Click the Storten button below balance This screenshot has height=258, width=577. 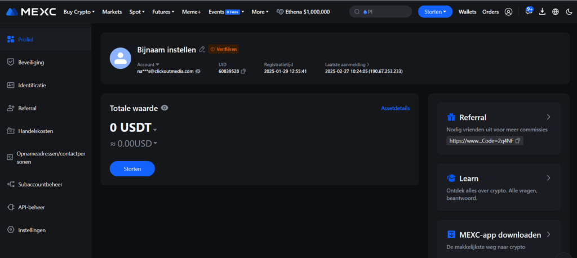pyautogui.click(x=132, y=168)
